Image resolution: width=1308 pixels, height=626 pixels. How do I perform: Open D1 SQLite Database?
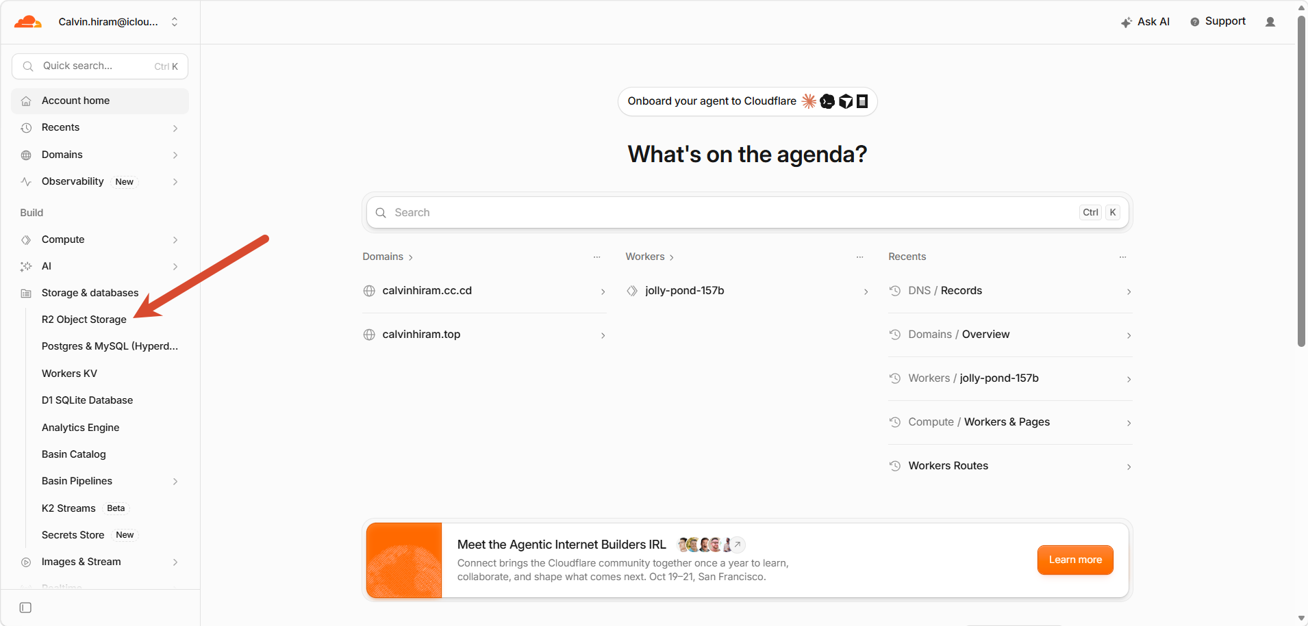coord(87,400)
